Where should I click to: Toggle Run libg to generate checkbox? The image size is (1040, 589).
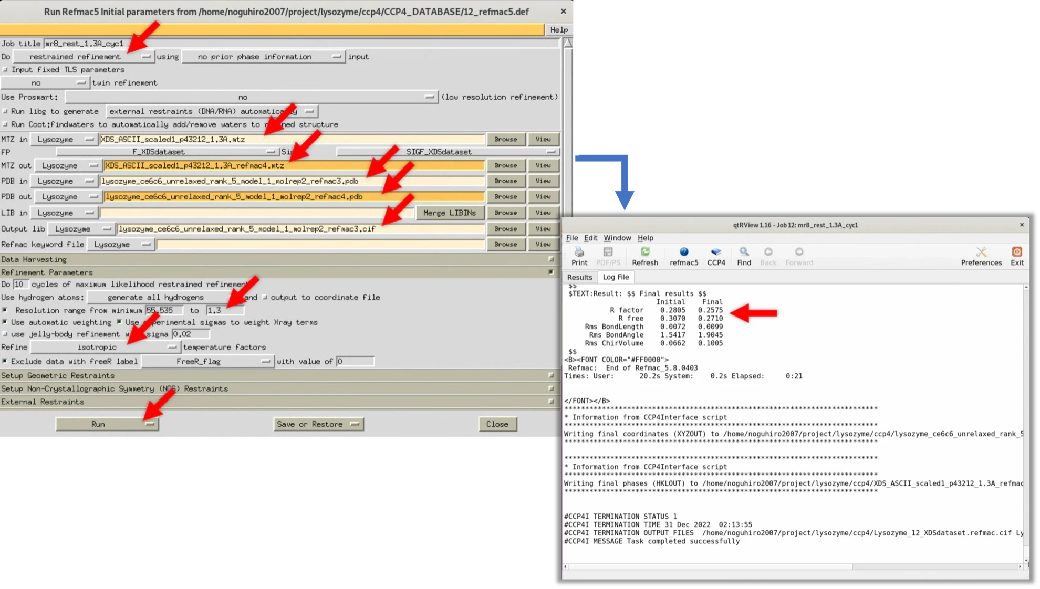[x=5, y=111]
